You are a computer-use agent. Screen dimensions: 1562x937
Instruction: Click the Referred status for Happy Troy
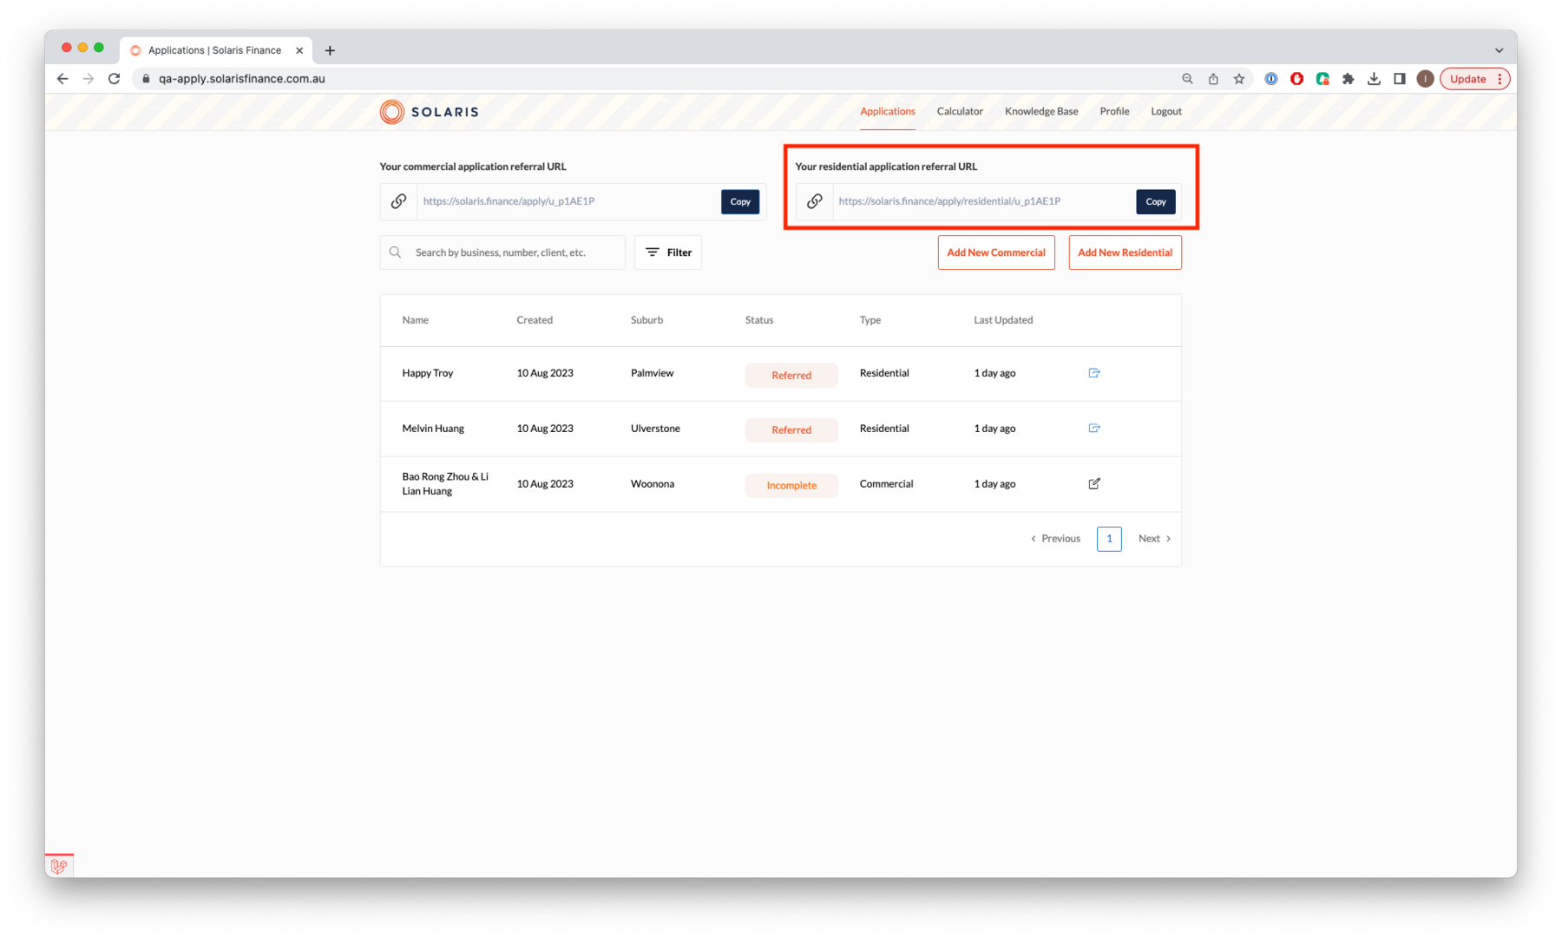tap(791, 375)
